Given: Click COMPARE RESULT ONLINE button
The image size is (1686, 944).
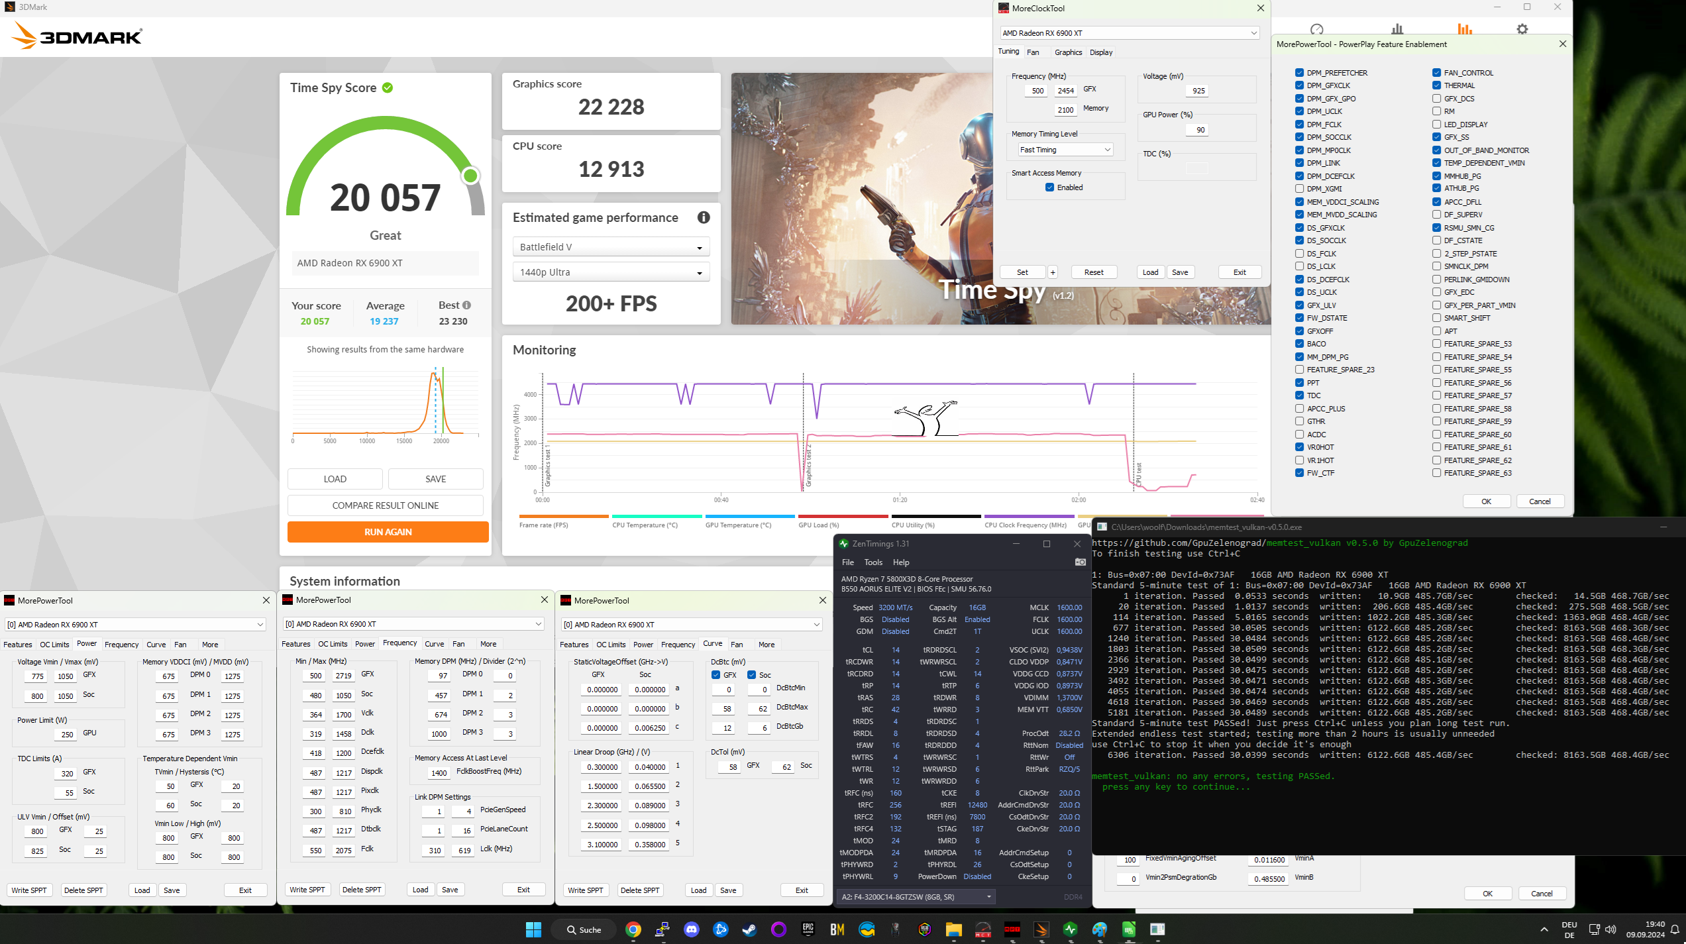Looking at the screenshot, I should (385, 505).
